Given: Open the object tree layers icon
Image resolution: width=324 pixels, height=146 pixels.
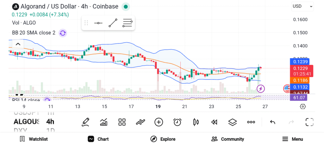Looking at the screenshot, I should 233,122.
